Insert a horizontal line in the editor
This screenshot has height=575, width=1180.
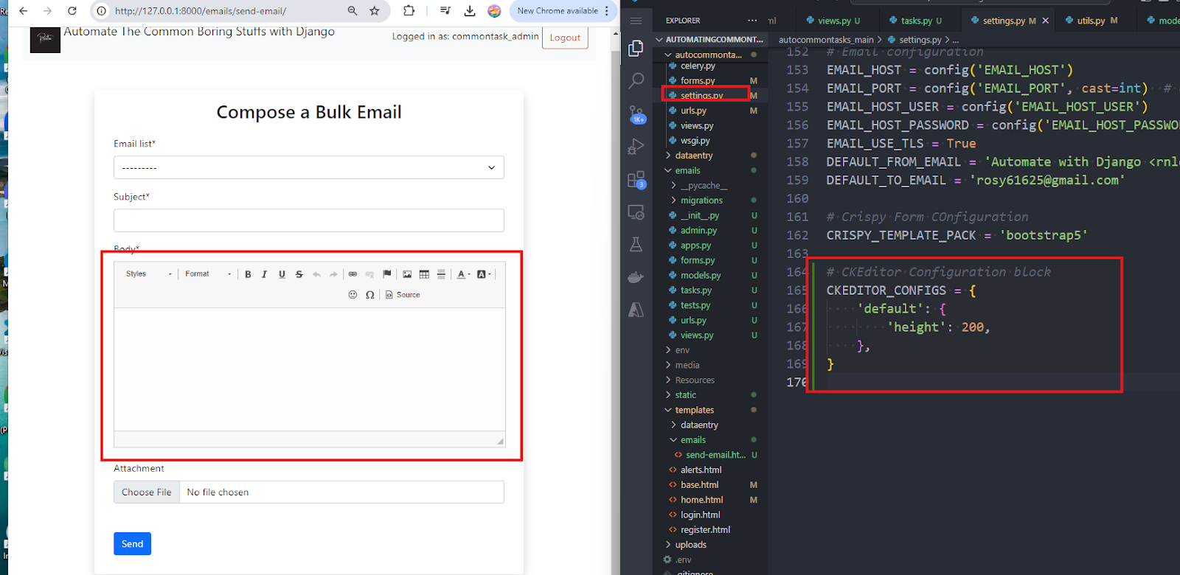(441, 274)
